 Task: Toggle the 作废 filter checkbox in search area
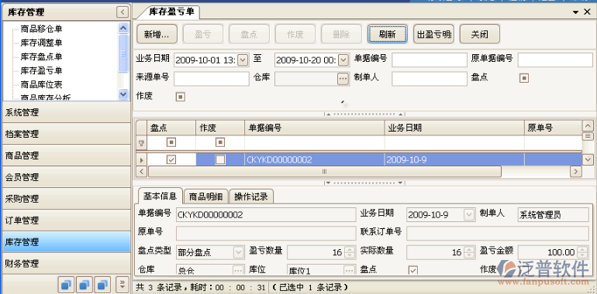pos(181,97)
